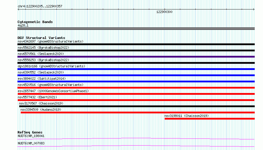Viewport: 263px width, 150px height.
Task: Open NUDT6|NM_007083 transcript label
Action: coord(31,143)
